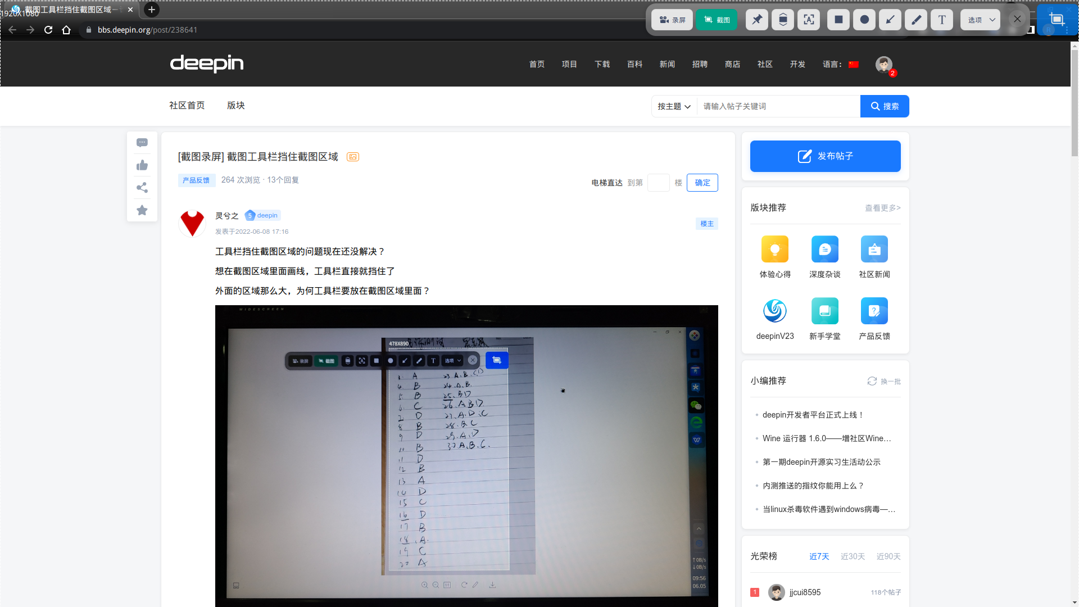Select the pencil brush tool
The height and width of the screenshot is (607, 1079).
916,20
